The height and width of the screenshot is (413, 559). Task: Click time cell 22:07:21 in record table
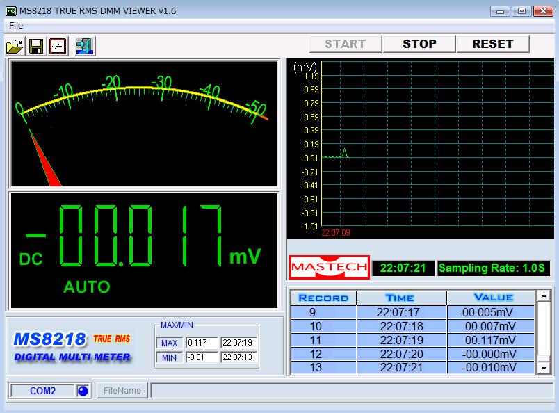tap(402, 367)
